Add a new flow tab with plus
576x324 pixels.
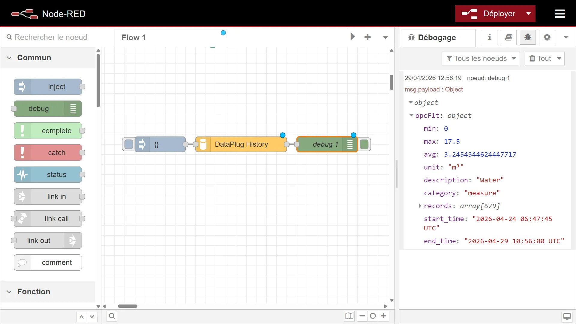367,37
